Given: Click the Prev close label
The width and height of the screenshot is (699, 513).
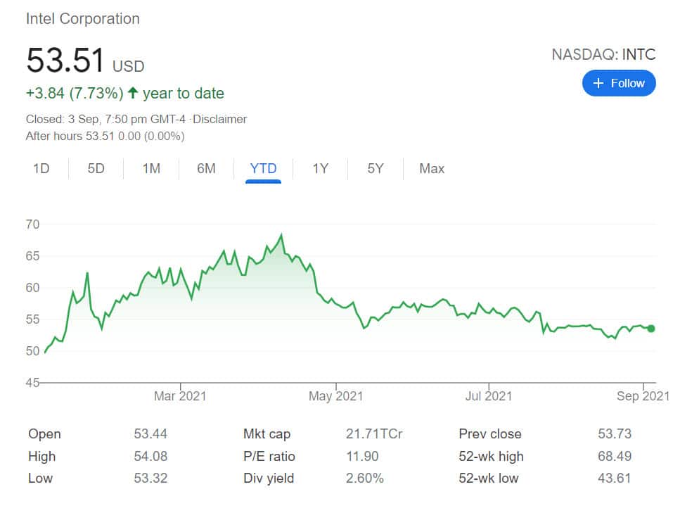Looking at the screenshot, I should click(x=490, y=433).
